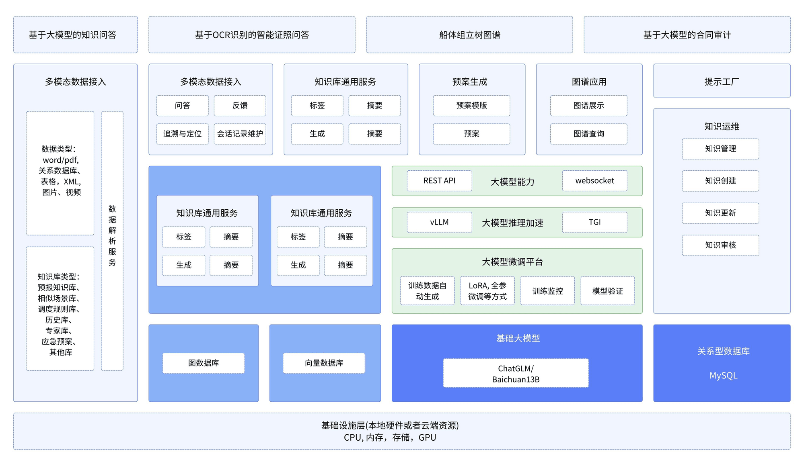Click the vLLM box
804x462 pixels.
tap(439, 222)
